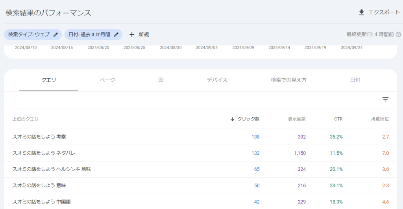403x209 pixels.
Task: Click the chart date label 2024/09/24
Action: click(351, 48)
